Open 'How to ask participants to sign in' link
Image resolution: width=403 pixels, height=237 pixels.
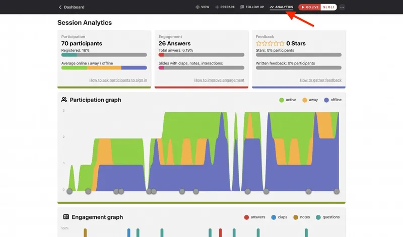[x=118, y=80]
